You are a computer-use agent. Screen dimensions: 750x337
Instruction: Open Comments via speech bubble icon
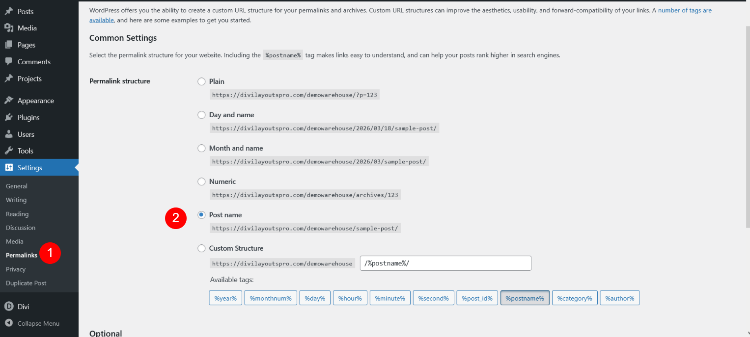pyautogui.click(x=9, y=61)
